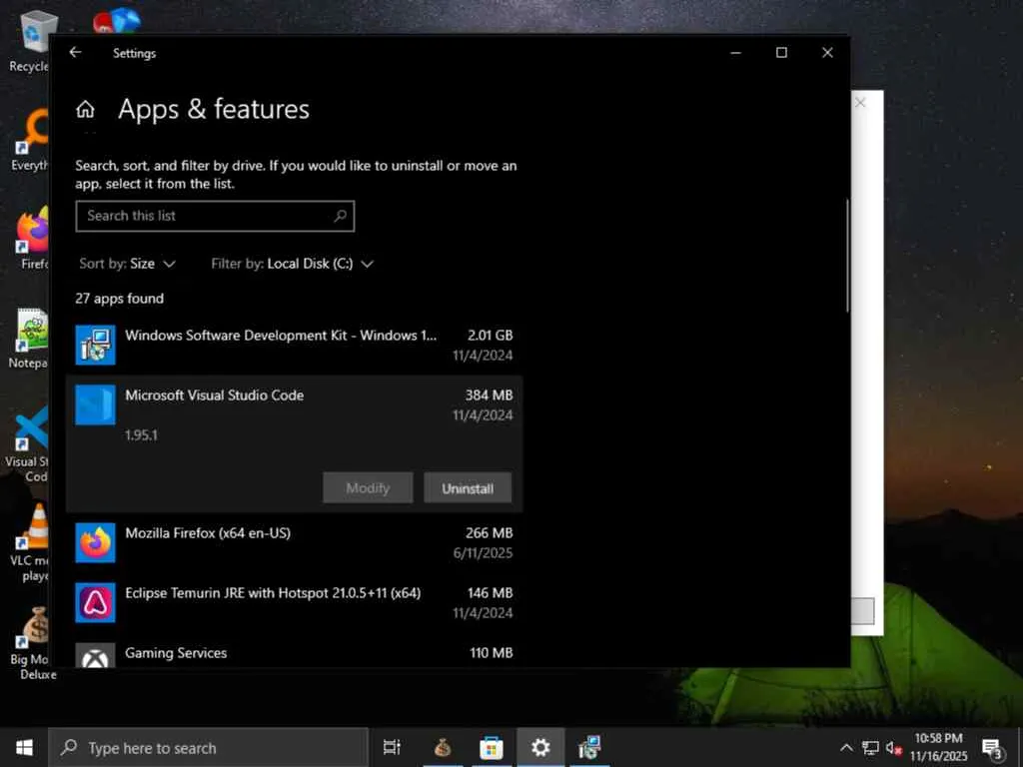Click the Apps & features heading
The height and width of the screenshot is (767, 1023).
(x=214, y=109)
